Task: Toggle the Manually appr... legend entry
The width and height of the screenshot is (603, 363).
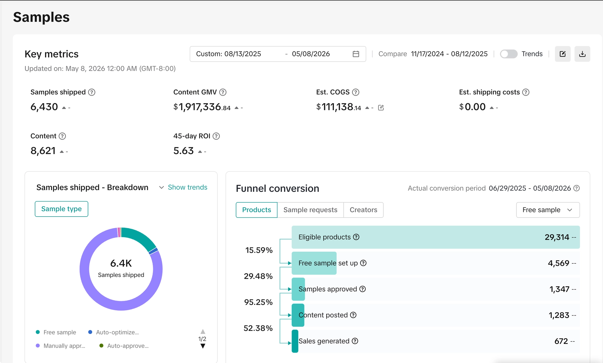Action: coord(61,346)
